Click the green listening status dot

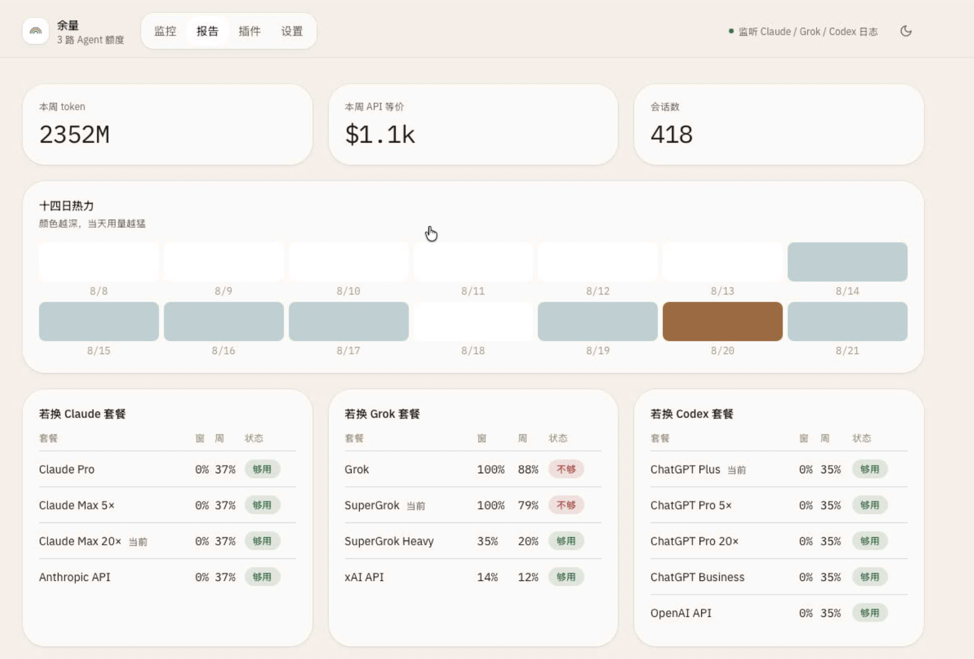pyautogui.click(x=731, y=31)
